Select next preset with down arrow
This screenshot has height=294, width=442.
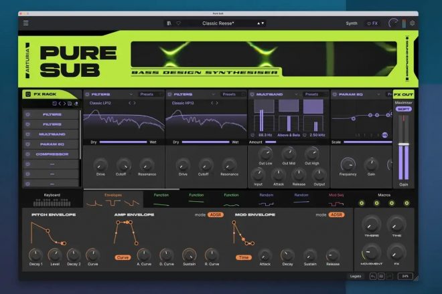coord(263,23)
